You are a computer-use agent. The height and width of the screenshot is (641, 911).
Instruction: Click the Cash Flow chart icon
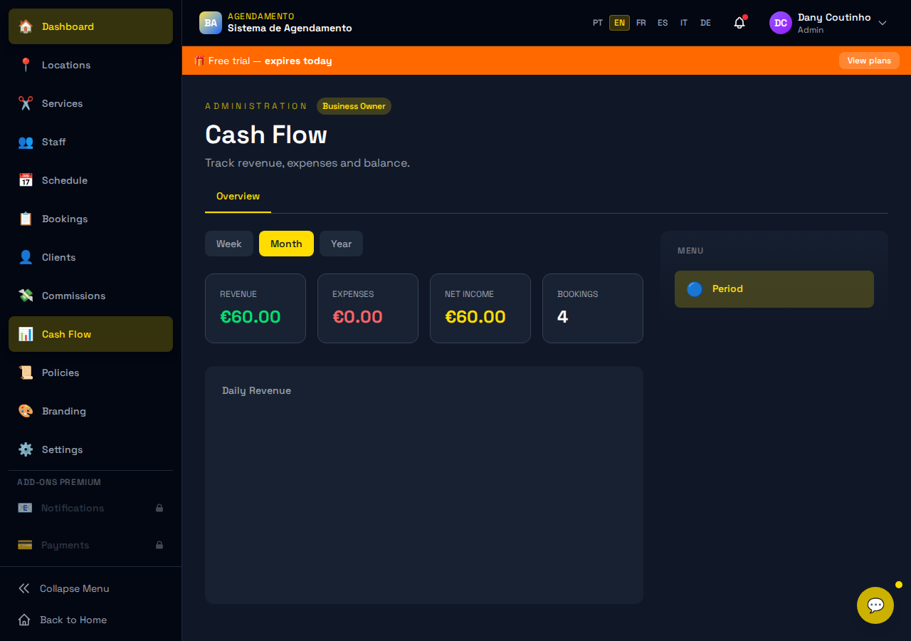[26, 334]
